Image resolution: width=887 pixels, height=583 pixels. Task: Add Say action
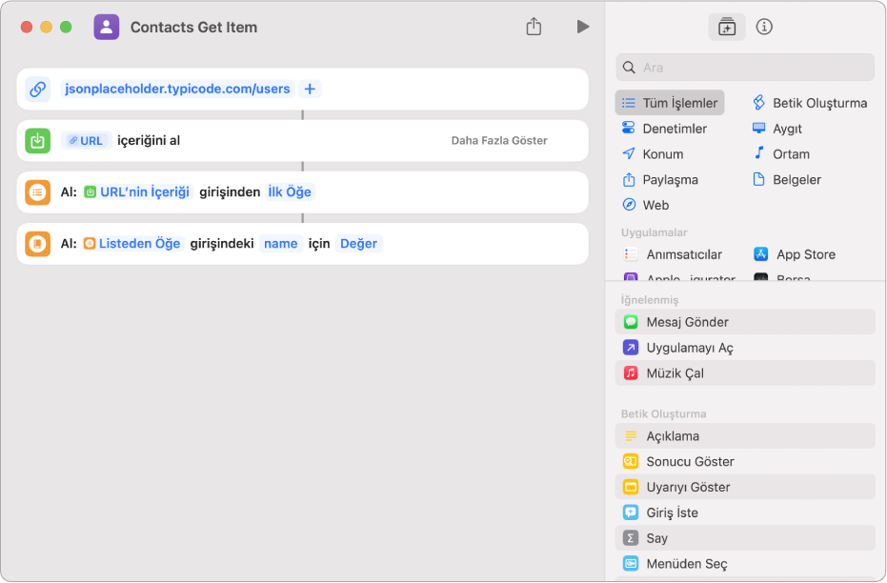(745, 538)
